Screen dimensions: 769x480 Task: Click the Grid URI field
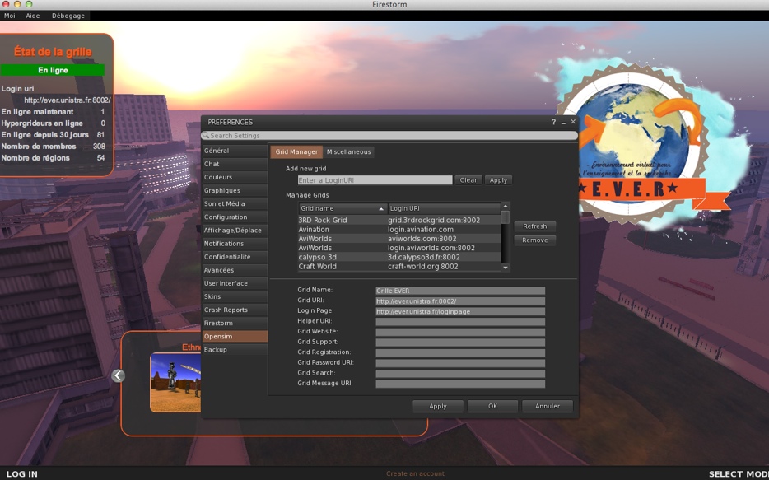[x=460, y=301]
